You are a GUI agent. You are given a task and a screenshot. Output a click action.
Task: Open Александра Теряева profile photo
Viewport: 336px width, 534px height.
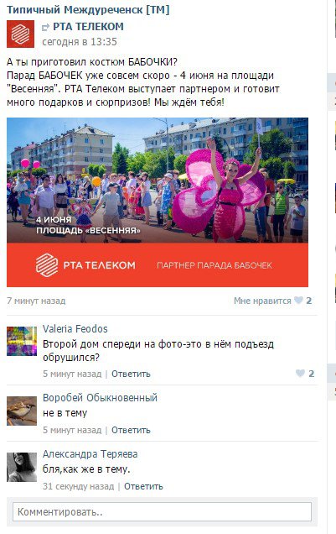point(22,467)
